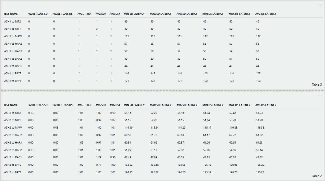The image size is (325, 181).
Task: Select the ASH2 to MAW row
Action: coord(13,127)
